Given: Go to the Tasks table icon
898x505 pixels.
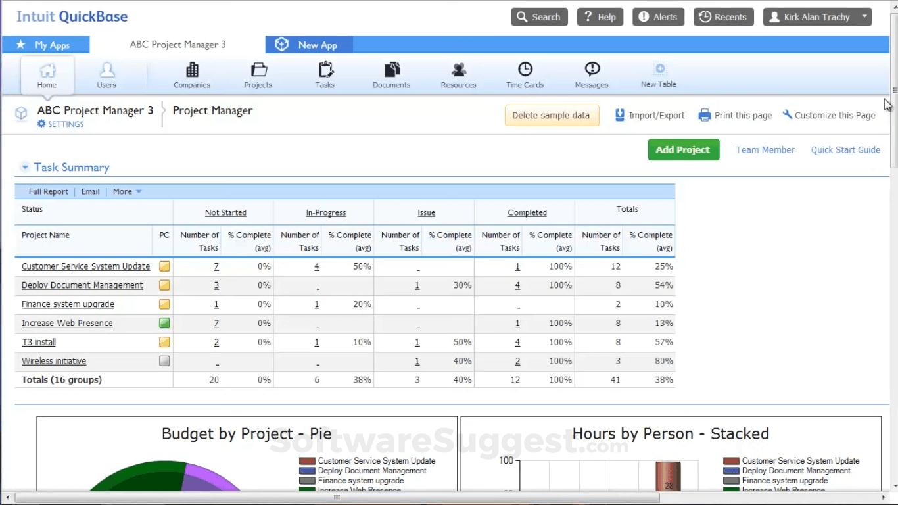Looking at the screenshot, I should [325, 70].
